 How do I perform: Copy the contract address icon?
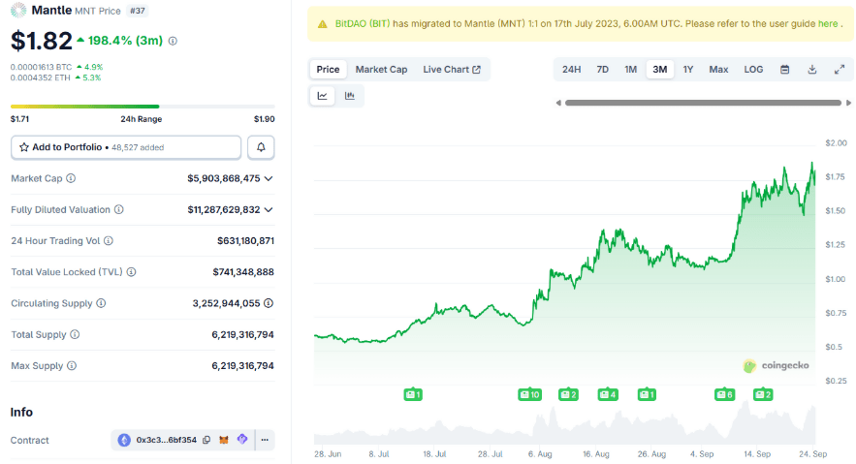click(x=206, y=440)
